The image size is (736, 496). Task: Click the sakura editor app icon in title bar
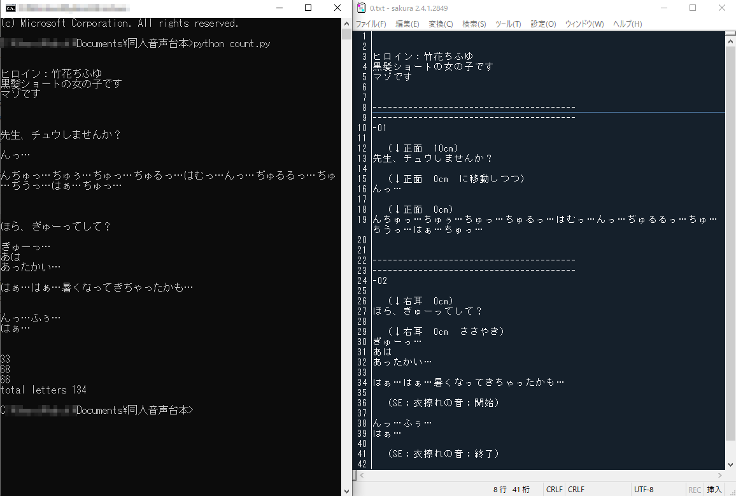tap(361, 8)
